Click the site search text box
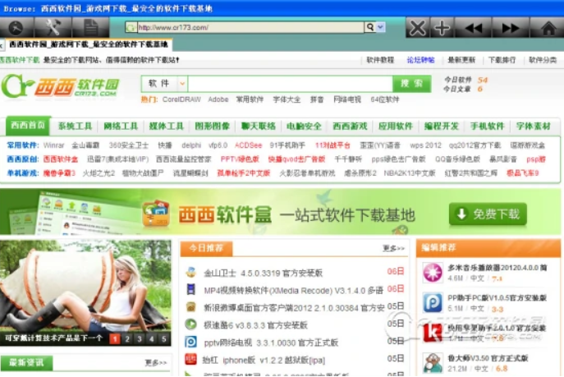The height and width of the screenshot is (377, 564). (290, 84)
